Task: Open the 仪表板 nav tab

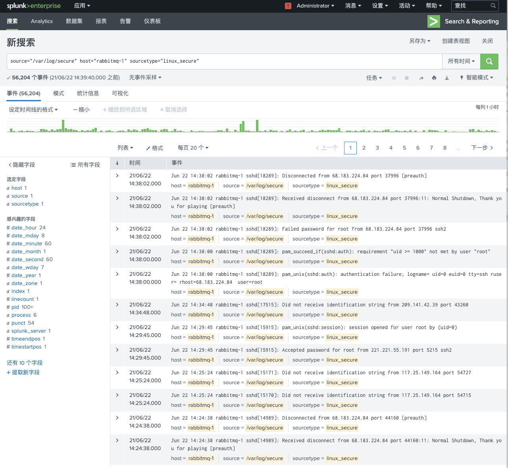Action: coord(152,21)
